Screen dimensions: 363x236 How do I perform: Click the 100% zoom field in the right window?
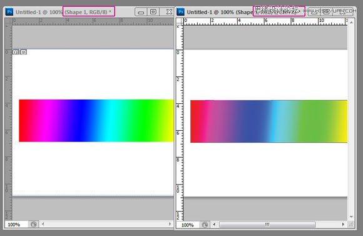[187, 225]
